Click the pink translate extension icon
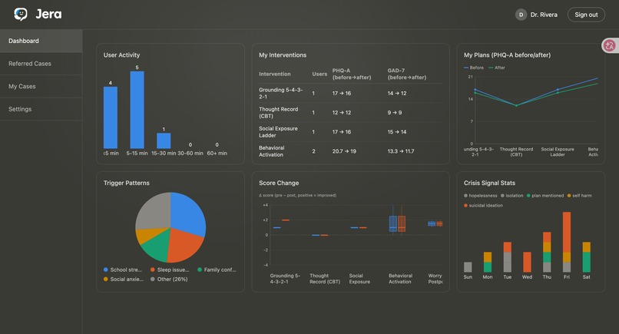Image resolution: width=619 pixels, height=334 pixels. [610, 45]
